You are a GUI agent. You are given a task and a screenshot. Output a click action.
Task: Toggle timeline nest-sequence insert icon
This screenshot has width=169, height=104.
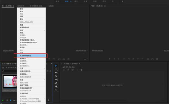click(64, 70)
